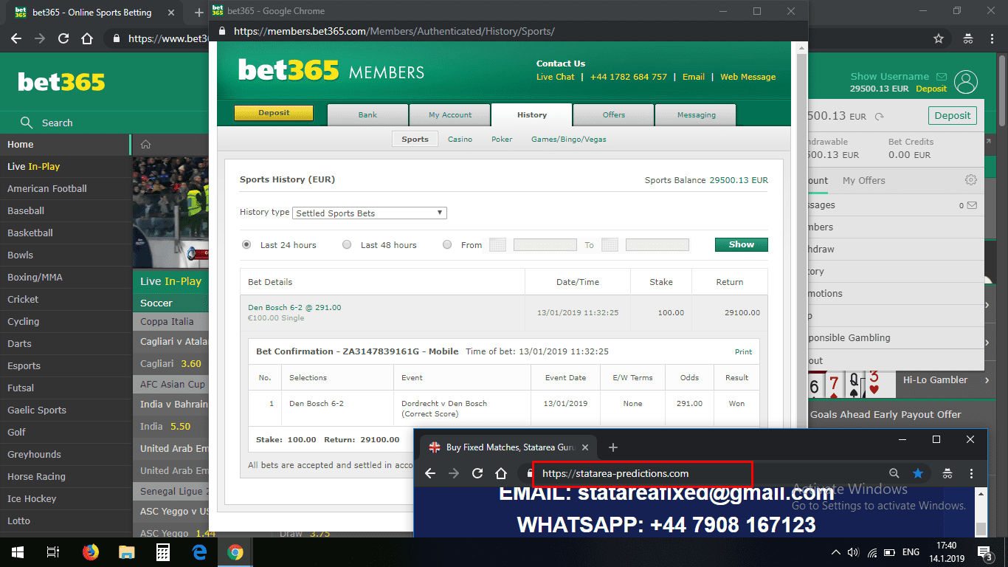Open Live In-Play in left sidebar
This screenshot has height=567, width=1008.
tap(33, 166)
